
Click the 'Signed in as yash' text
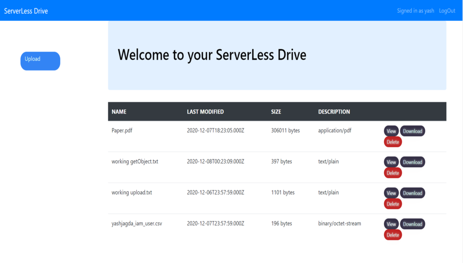click(x=415, y=11)
